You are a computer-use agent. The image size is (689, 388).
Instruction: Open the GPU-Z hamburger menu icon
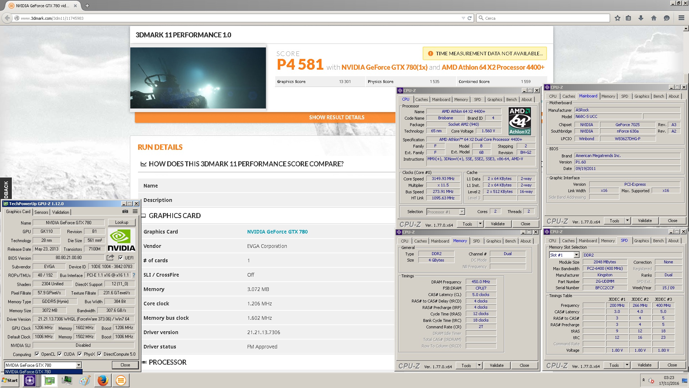(x=135, y=211)
